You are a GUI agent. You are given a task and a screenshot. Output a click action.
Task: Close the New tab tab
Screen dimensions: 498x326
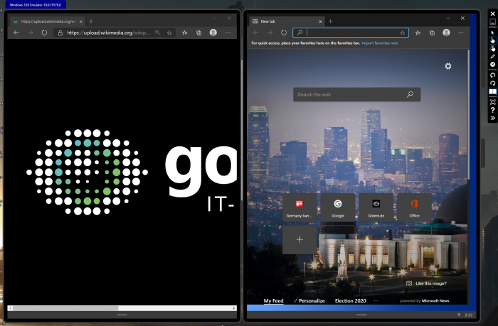tap(320, 21)
